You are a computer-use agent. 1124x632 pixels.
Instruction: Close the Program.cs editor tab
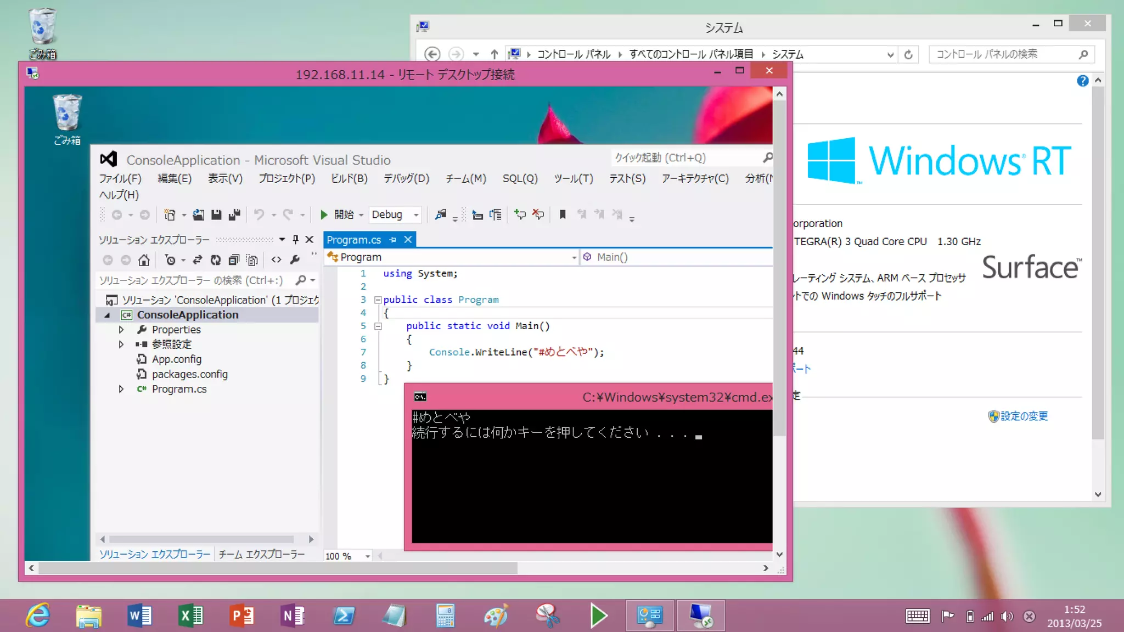point(408,240)
